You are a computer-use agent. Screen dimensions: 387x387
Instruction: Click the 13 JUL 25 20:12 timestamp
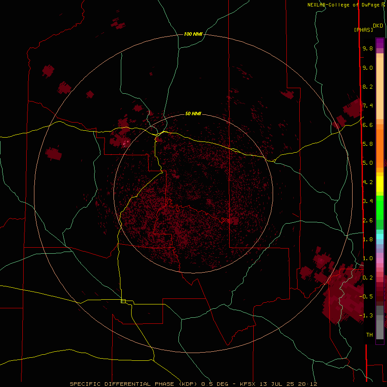[x=288, y=384]
